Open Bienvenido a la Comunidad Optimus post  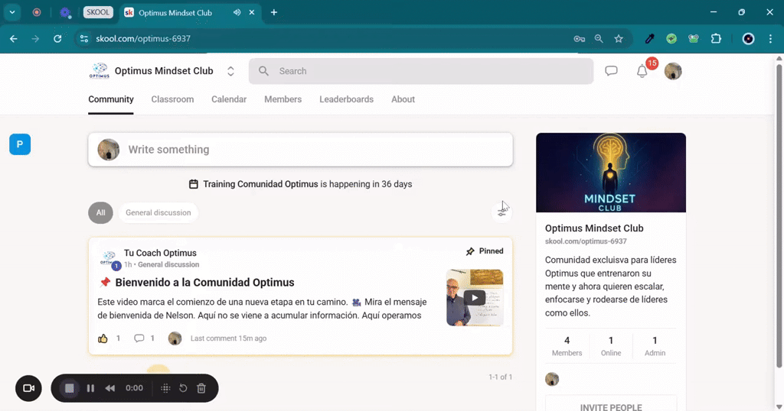click(204, 283)
